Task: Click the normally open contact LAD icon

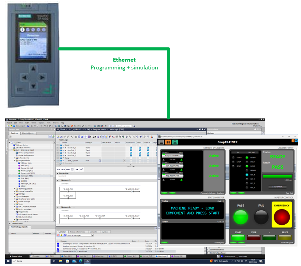Action: tap(59, 169)
